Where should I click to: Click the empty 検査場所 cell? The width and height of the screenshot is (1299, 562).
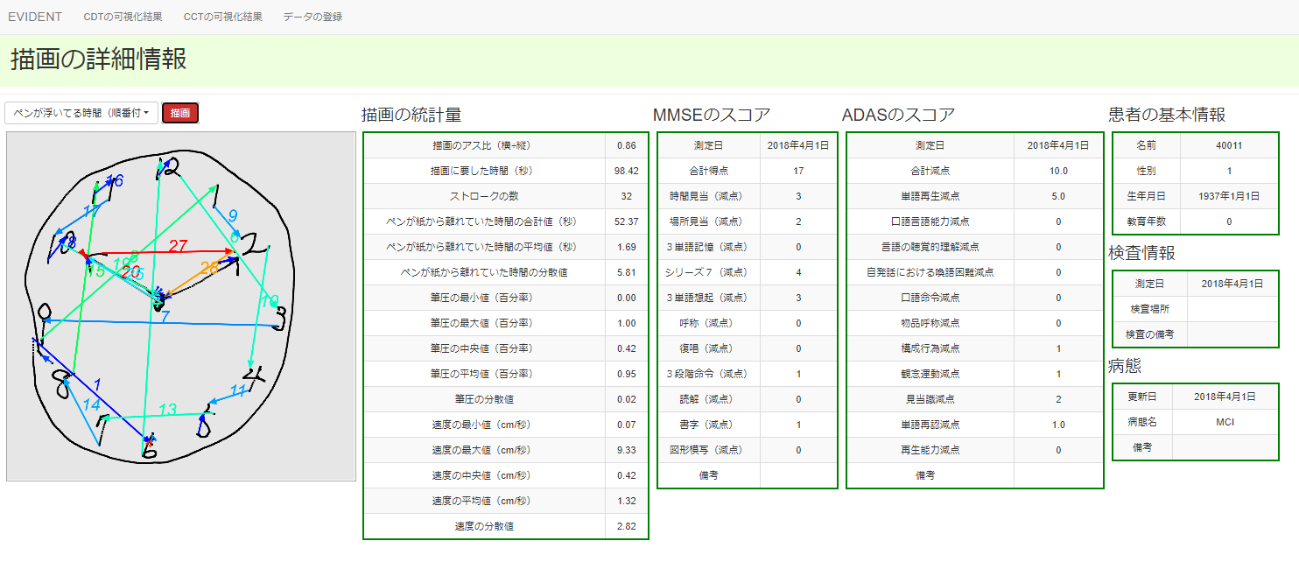(x=1232, y=309)
